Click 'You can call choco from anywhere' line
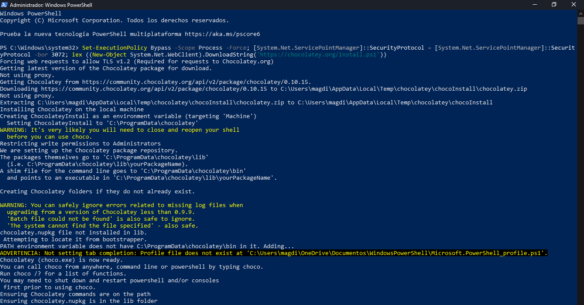 tap(132, 267)
